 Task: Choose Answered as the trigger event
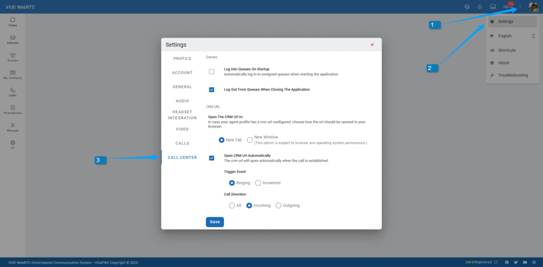pos(258,183)
